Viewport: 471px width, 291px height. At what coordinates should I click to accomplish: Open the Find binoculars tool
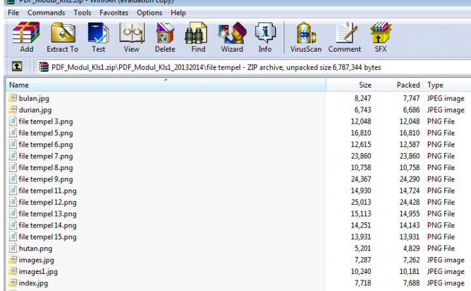198,37
